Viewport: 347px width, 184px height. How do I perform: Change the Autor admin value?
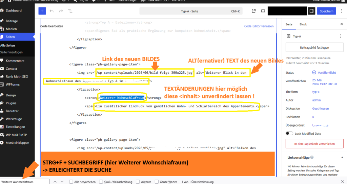[x=316, y=100]
